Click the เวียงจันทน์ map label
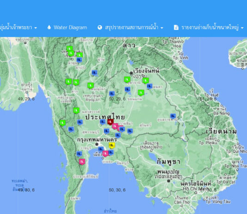 146,71
